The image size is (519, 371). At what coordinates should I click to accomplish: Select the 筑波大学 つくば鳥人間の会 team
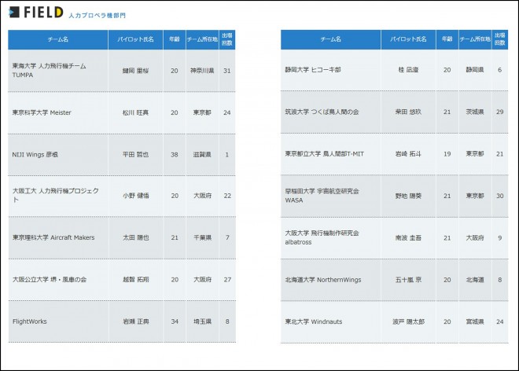click(322, 112)
